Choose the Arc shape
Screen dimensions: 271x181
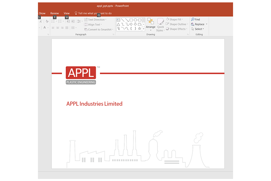[123, 29]
